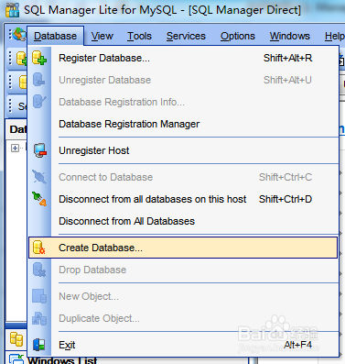Select Unregister Database menu entry
The image size is (345, 364).
click(183, 80)
